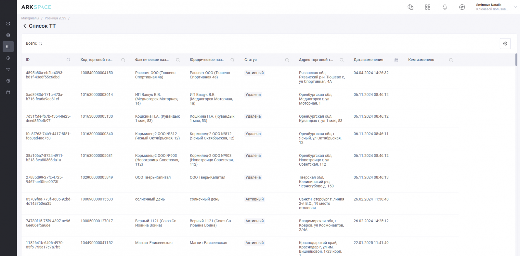The width and height of the screenshot is (520, 256).
Task: Open the Розница 2025 breadcrumb
Action: [x=55, y=18]
